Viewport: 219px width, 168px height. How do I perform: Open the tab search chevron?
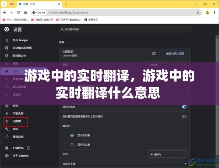[4, 4]
